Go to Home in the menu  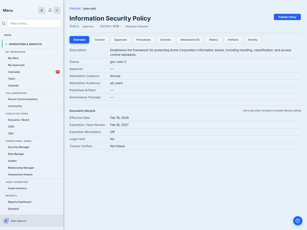tap(8, 35)
